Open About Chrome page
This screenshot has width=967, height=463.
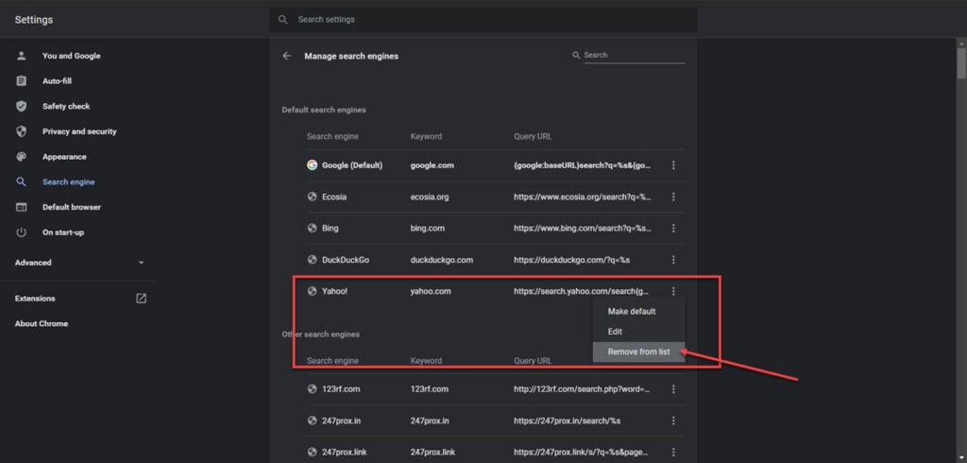pyautogui.click(x=42, y=323)
